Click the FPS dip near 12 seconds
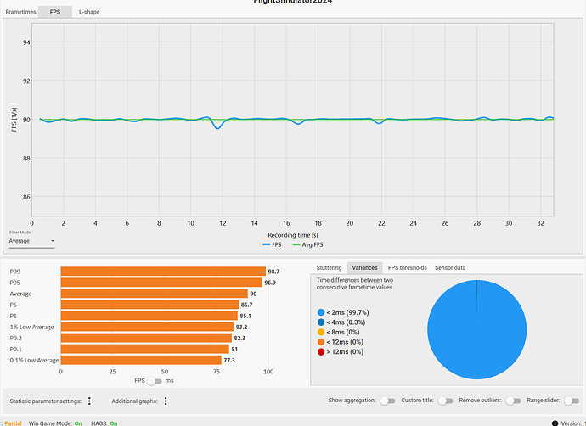Image resolution: width=586 pixels, height=426 pixels. point(217,127)
